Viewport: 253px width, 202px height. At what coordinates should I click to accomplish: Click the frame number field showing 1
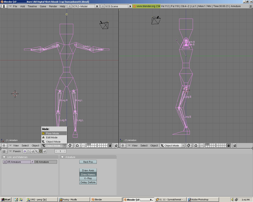pos(60,151)
